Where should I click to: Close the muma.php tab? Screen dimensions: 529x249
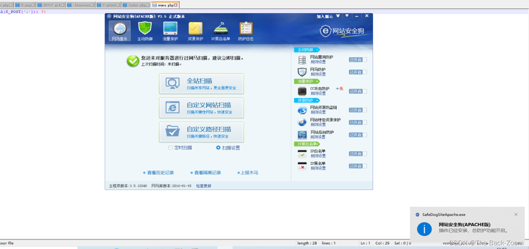[x=176, y=5]
